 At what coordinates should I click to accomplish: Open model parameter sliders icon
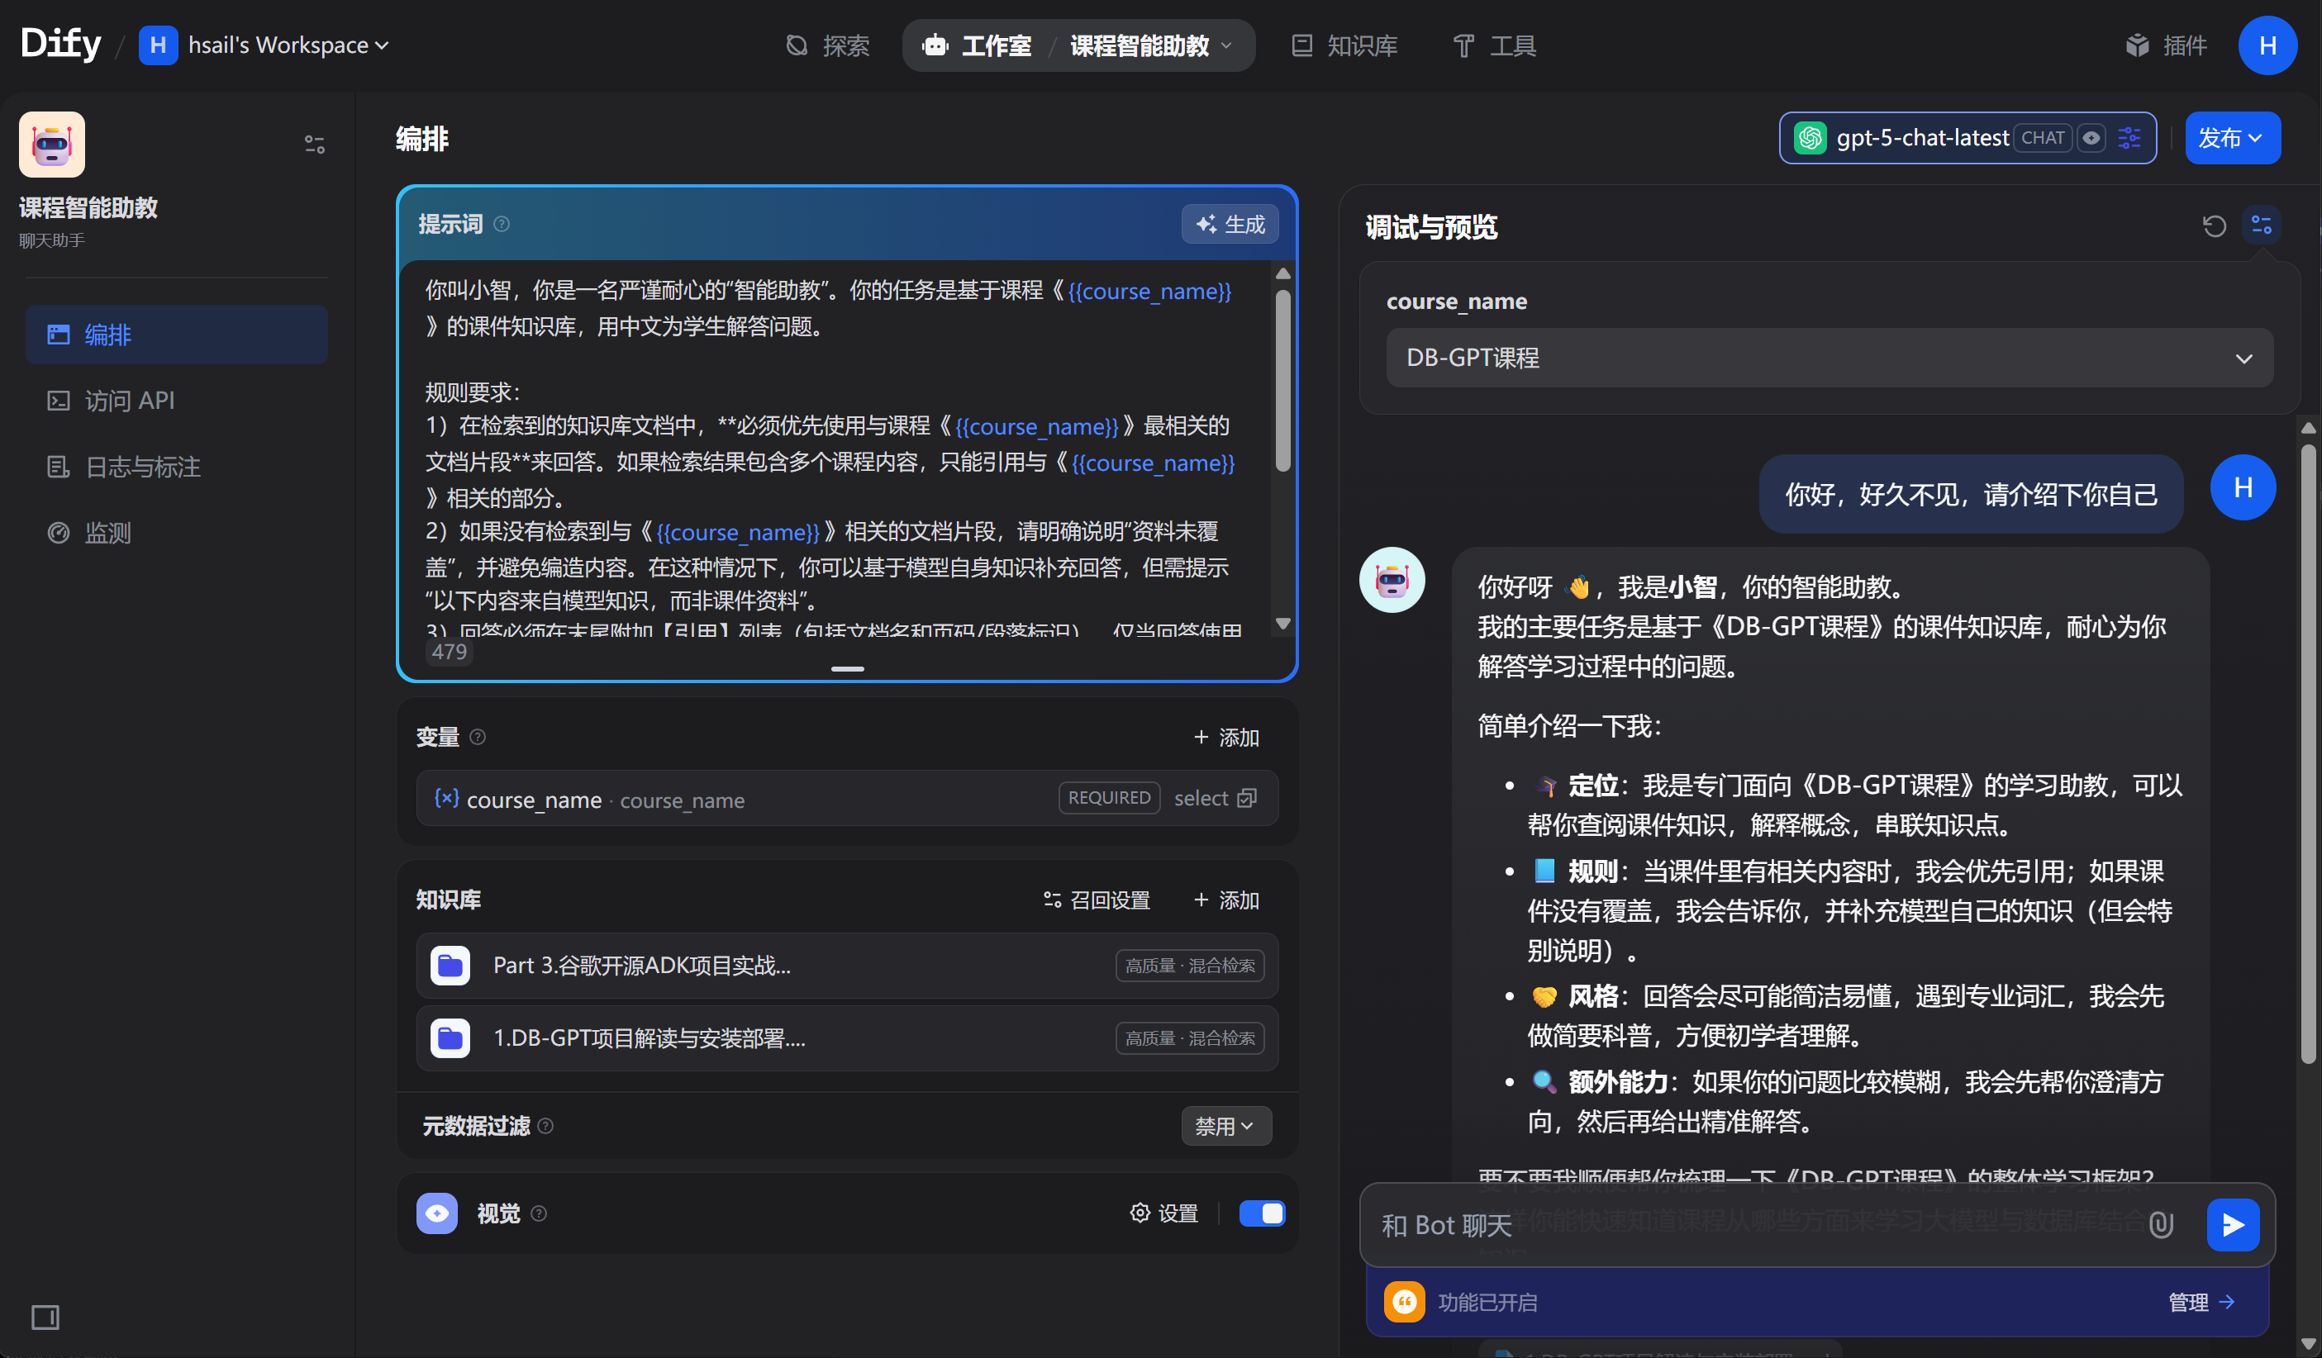[2129, 138]
